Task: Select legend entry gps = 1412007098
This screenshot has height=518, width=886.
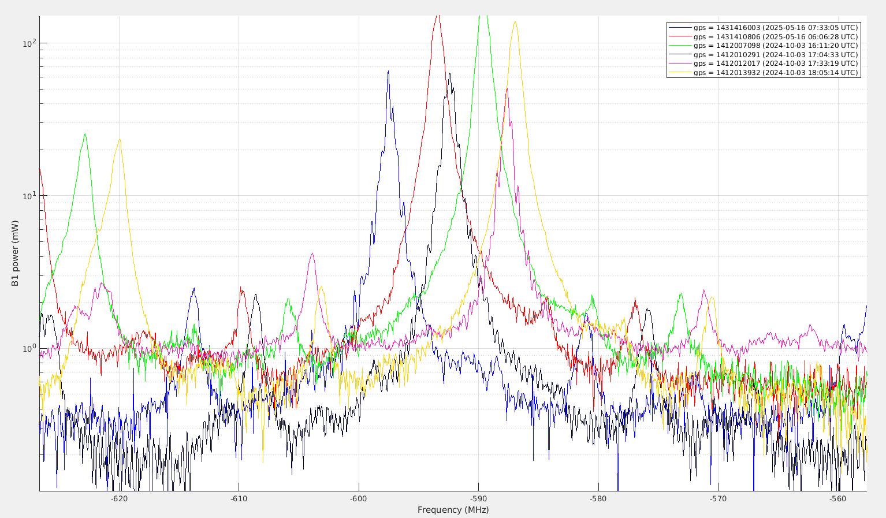Action: (x=776, y=46)
